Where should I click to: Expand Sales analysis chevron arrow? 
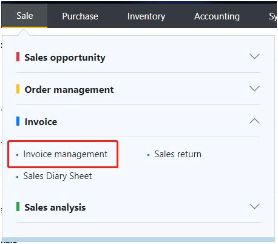254,206
